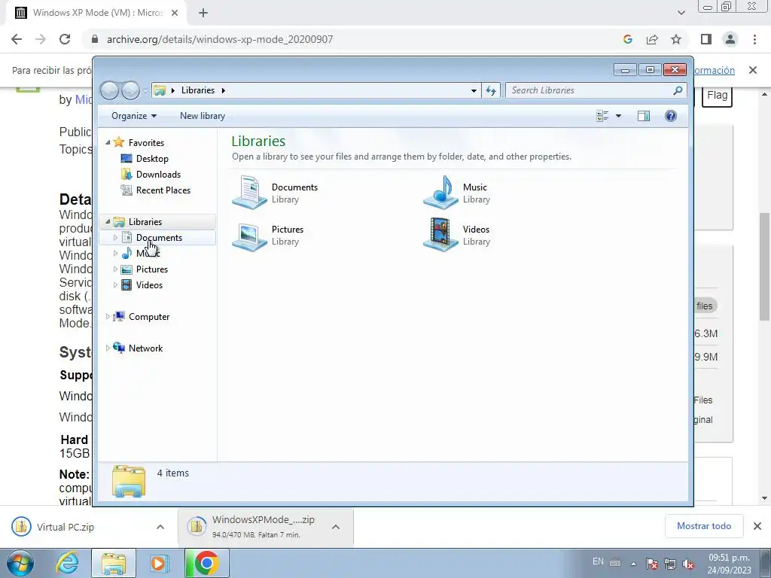Expand the Documents tree node arrow
Viewport: 771px width, 578px height.
[115, 238]
